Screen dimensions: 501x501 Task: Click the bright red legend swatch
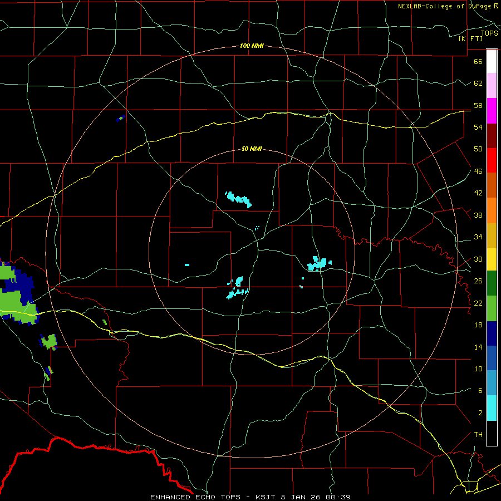pos(492,160)
